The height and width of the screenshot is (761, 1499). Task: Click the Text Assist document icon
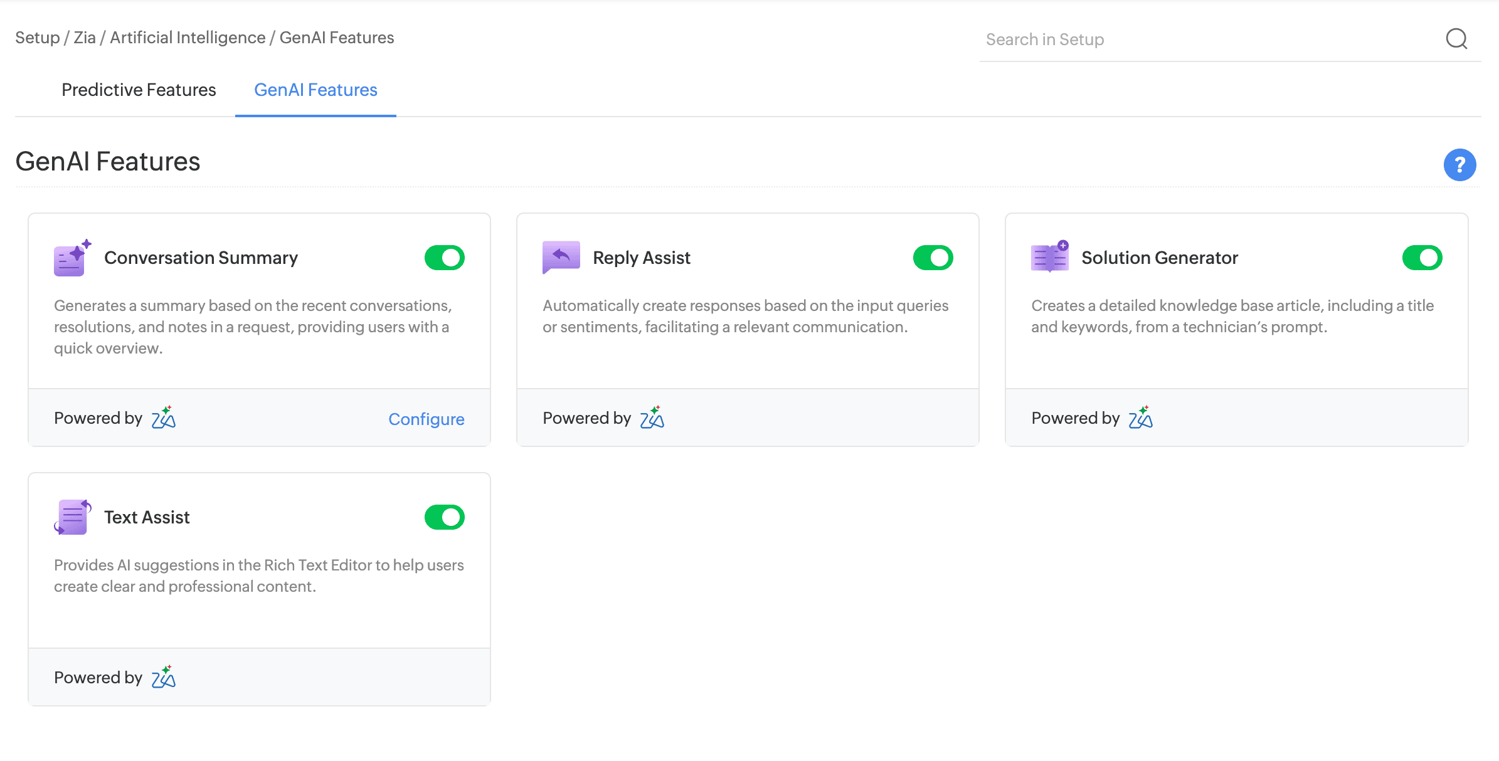tap(72, 517)
